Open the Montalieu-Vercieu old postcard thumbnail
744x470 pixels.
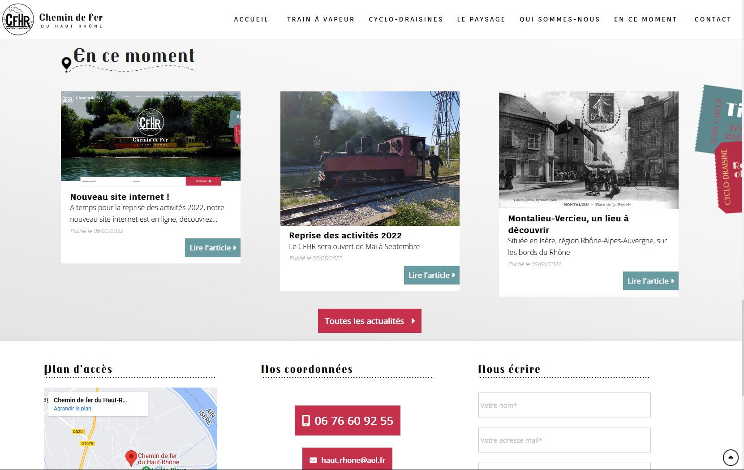(x=589, y=150)
